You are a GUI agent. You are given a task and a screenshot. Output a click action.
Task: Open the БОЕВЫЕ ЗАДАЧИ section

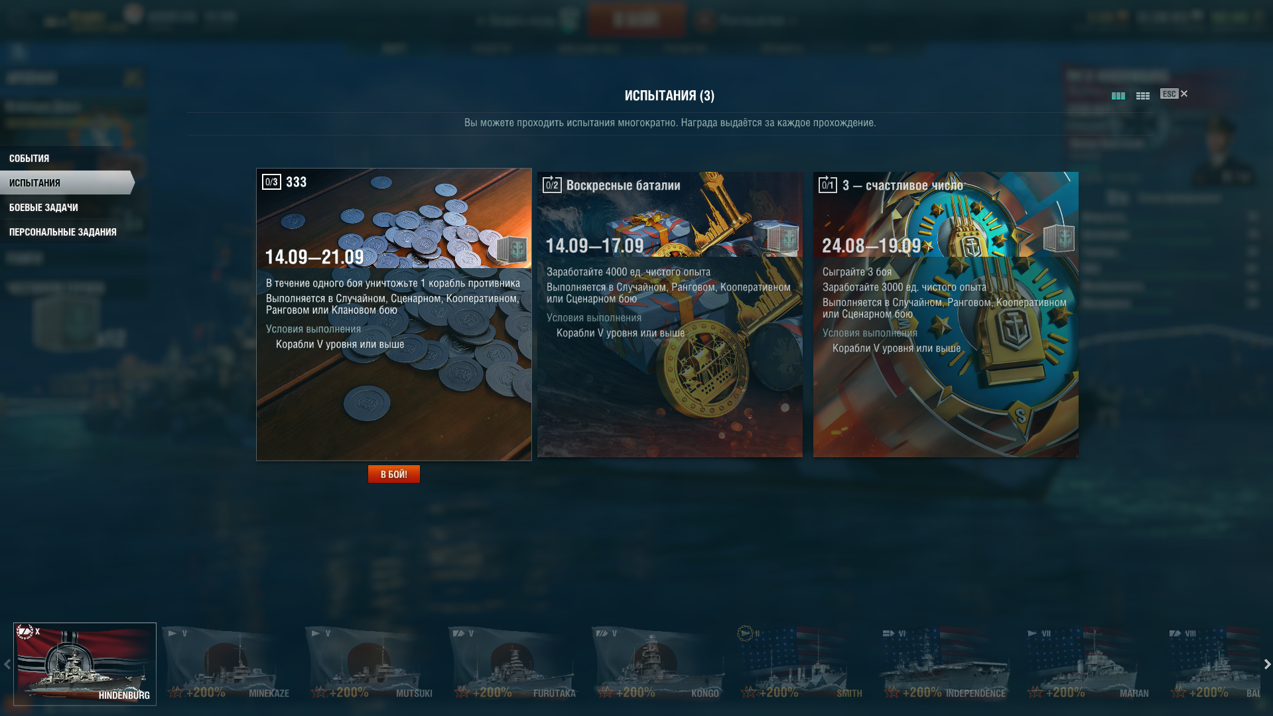[44, 207]
